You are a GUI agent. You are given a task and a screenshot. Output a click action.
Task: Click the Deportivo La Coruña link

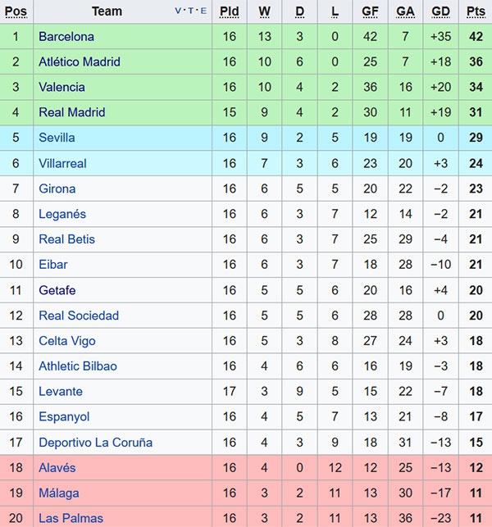[95, 443]
